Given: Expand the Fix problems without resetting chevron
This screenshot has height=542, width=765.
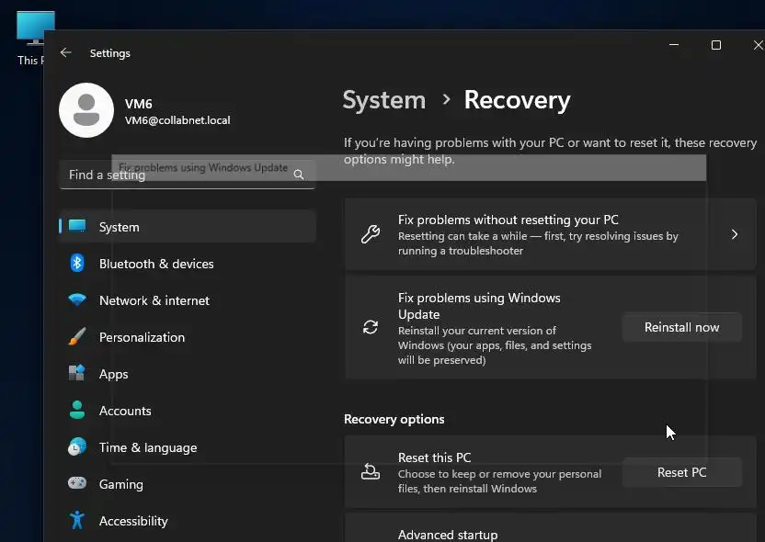Looking at the screenshot, I should coord(735,234).
